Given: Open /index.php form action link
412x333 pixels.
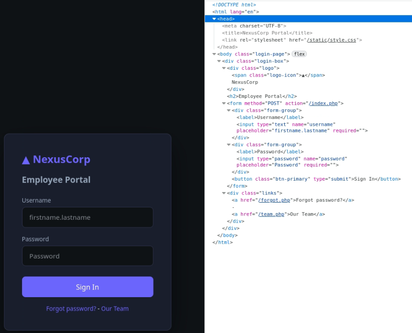Looking at the screenshot, I should pyautogui.click(x=323, y=103).
